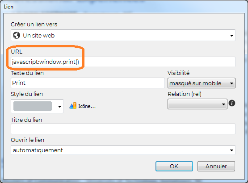This screenshot has height=183, width=248.
Task: Click the Un site web selection text
Action: tap(39, 36)
